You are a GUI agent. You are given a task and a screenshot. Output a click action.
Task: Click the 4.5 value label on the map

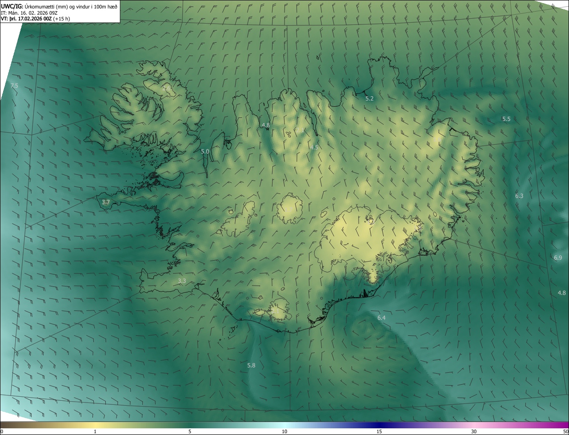click(314, 147)
